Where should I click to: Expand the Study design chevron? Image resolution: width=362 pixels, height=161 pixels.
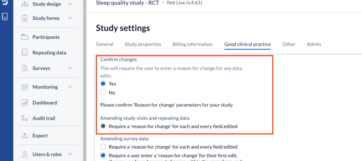point(70,4)
